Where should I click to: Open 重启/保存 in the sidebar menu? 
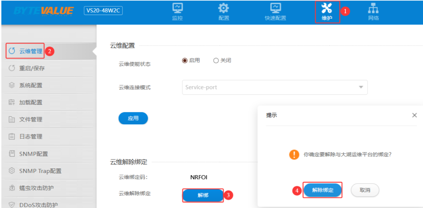click(32, 68)
